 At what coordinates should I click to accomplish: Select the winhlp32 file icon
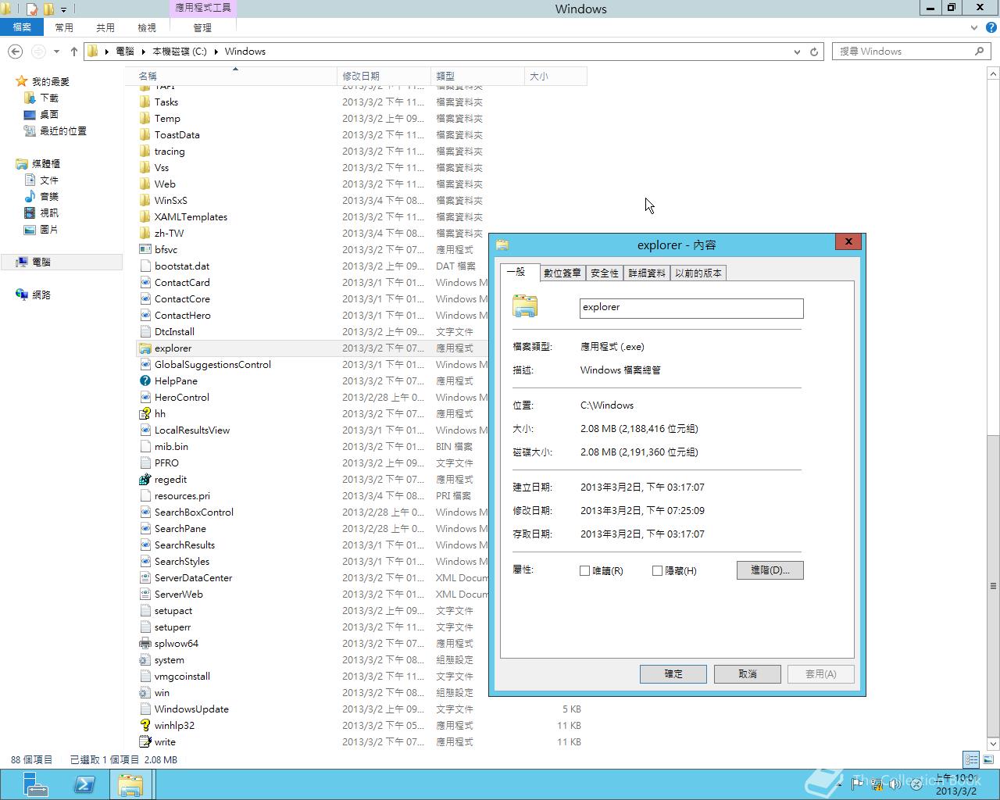tap(145, 725)
